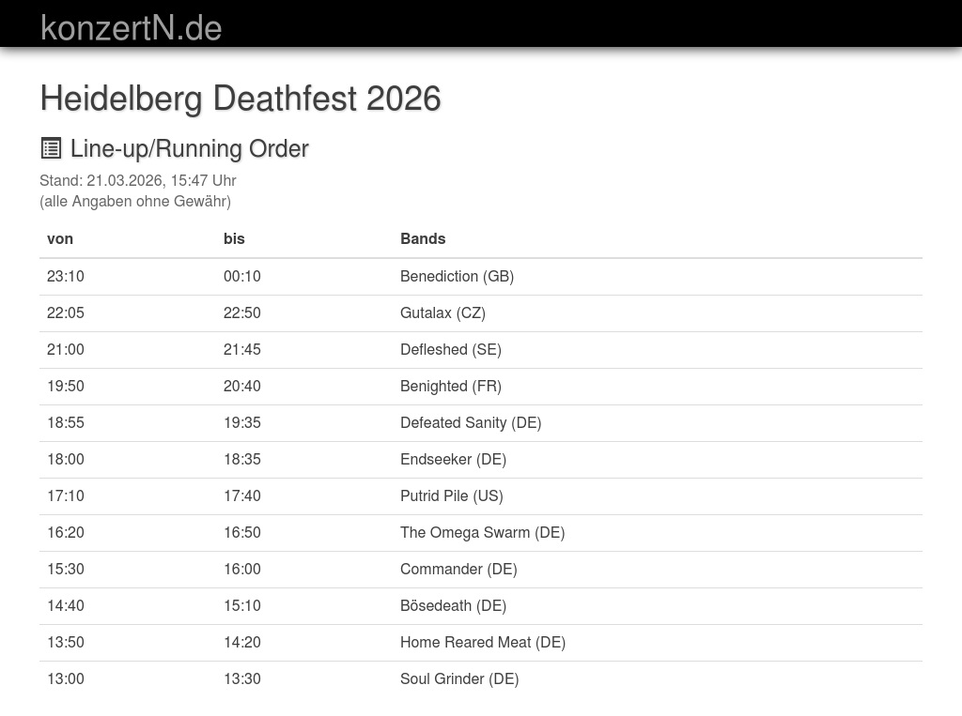Click the 'Bands' column header
The height and width of the screenshot is (716, 962).
pyautogui.click(x=423, y=238)
